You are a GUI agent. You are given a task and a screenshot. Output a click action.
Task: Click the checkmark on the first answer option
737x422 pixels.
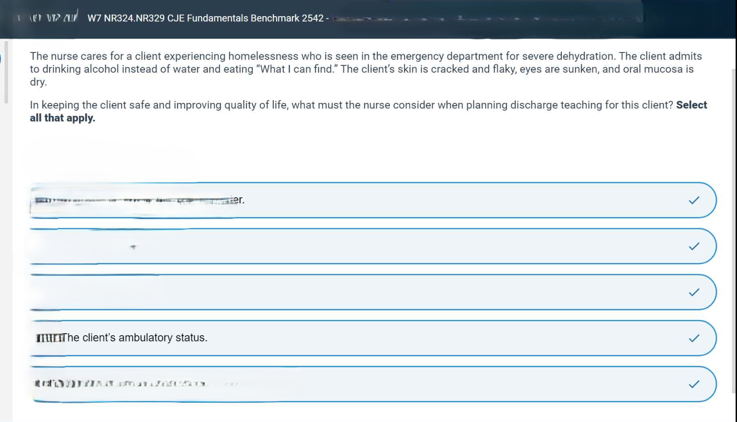694,200
